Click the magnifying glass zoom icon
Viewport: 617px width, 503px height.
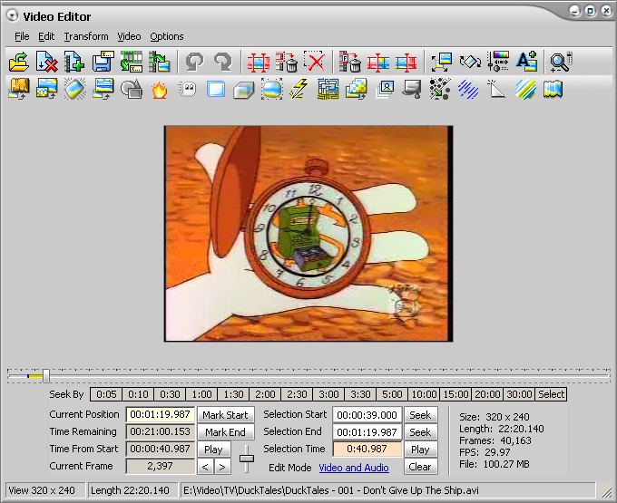(561, 63)
